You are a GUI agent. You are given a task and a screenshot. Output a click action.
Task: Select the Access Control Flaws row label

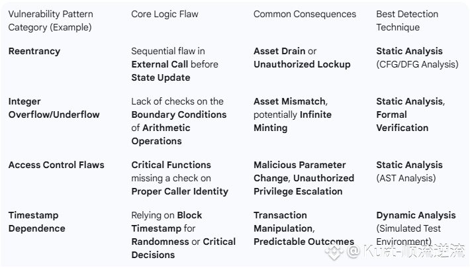(x=56, y=165)
